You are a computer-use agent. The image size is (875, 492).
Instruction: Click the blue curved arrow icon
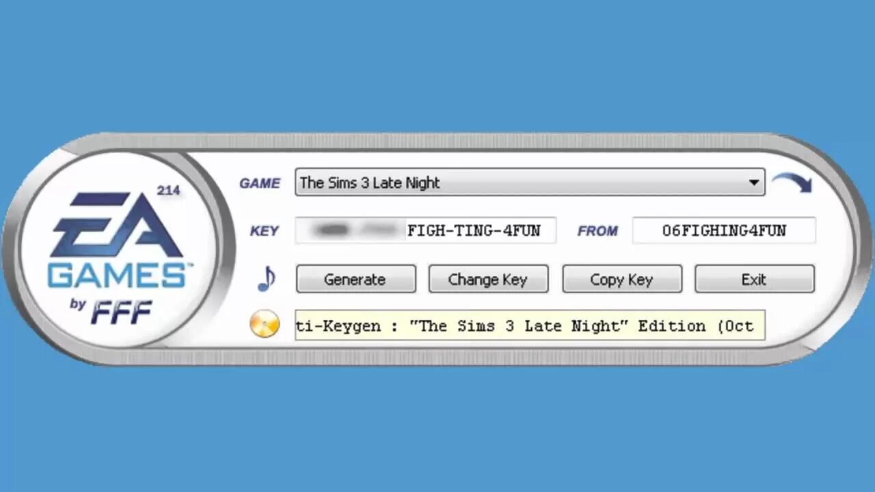(792, 182)
